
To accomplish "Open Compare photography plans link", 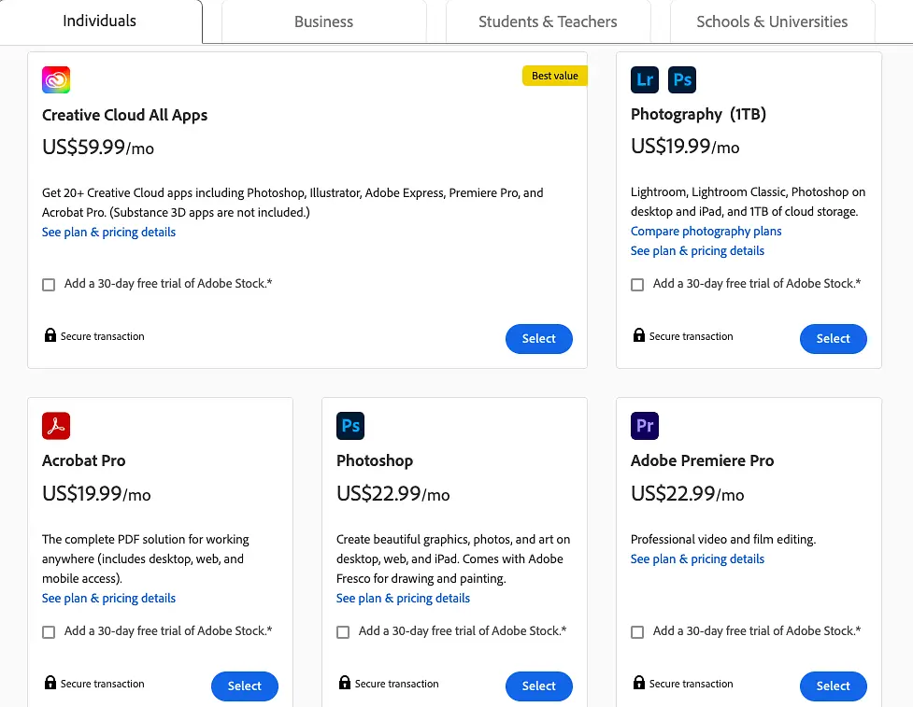I will [706, 232].
